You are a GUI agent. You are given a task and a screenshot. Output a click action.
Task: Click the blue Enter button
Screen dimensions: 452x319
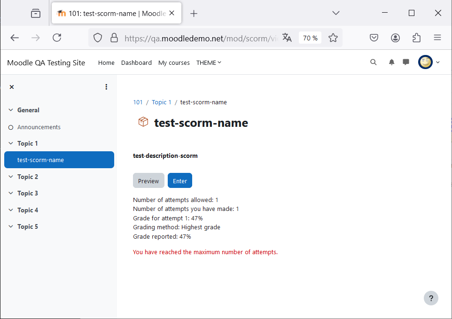click(x=180, y=181)
